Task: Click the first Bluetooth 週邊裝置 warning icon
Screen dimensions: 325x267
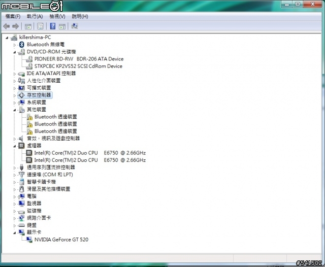Action: 29,117
